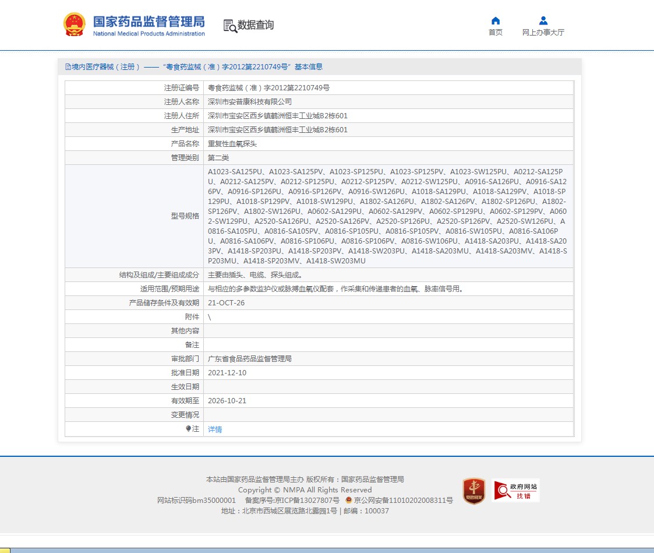
Task: Click the 首页 home house icon
Action: 496,21
